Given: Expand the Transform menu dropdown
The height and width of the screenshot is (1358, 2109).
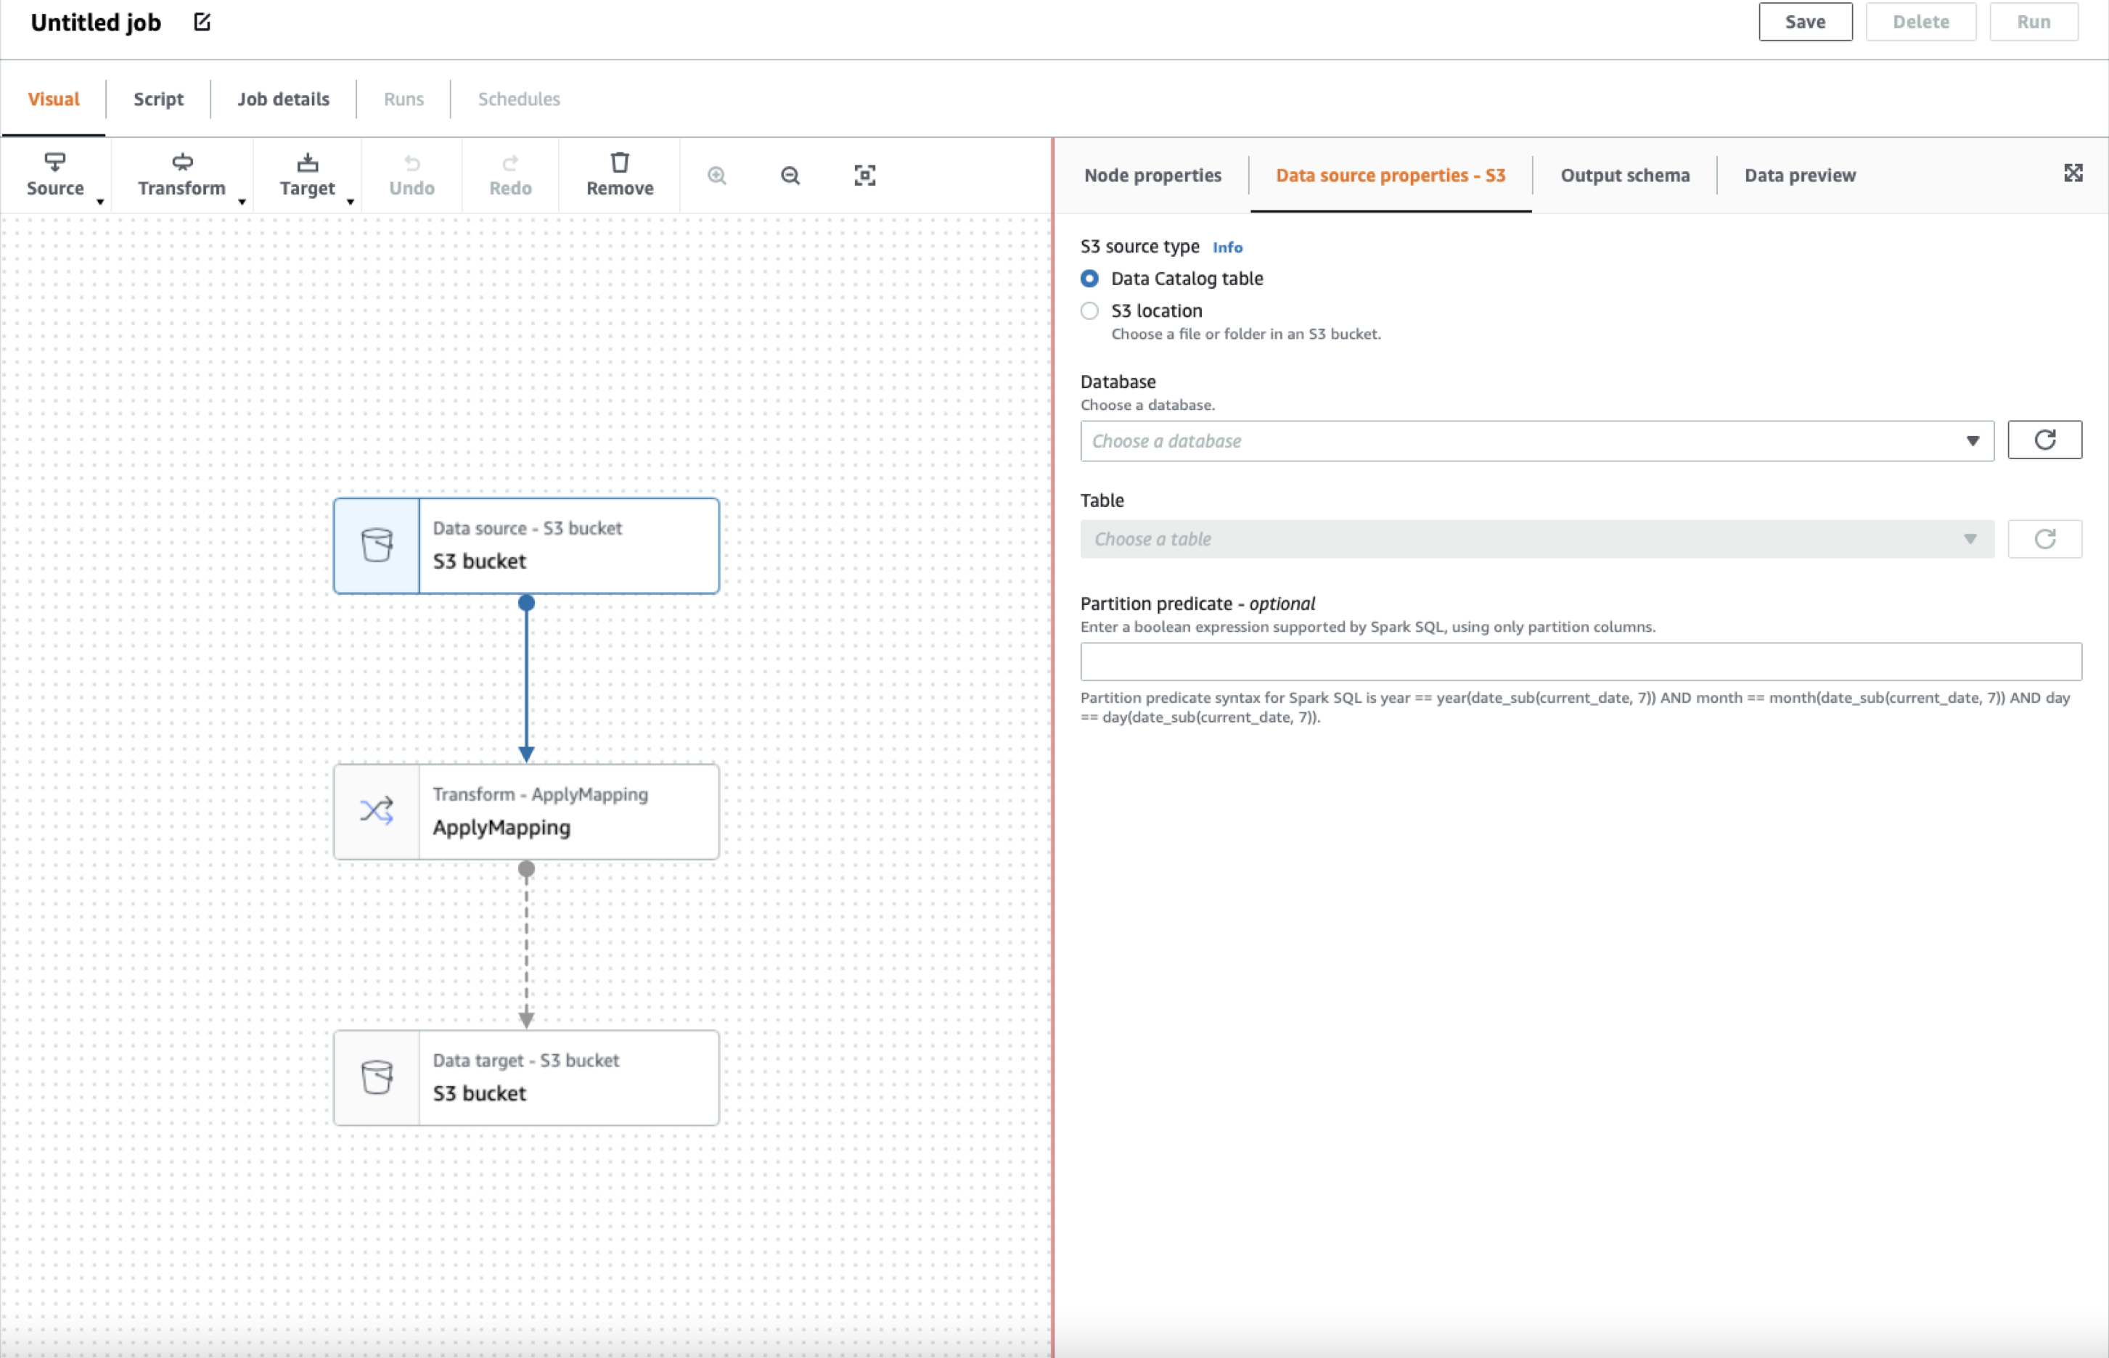Looking at the screenshot, I should pyautogui.click(x=181, y=175).
